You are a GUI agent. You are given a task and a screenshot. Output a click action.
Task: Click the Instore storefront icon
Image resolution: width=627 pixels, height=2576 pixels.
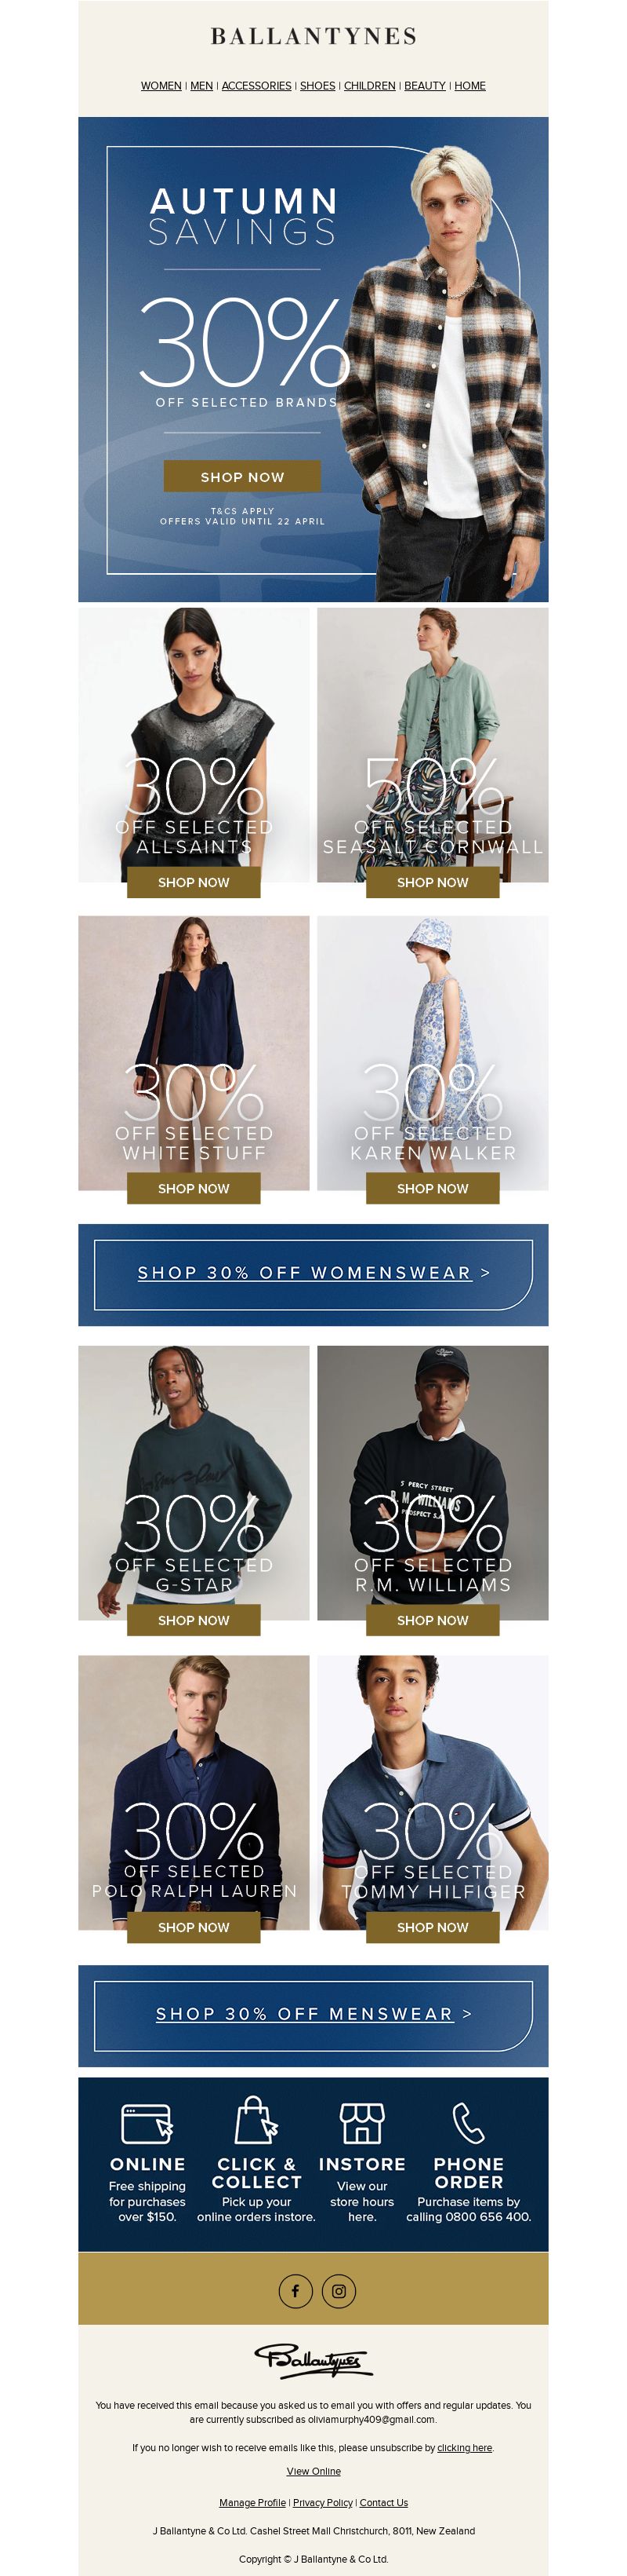361,2122
